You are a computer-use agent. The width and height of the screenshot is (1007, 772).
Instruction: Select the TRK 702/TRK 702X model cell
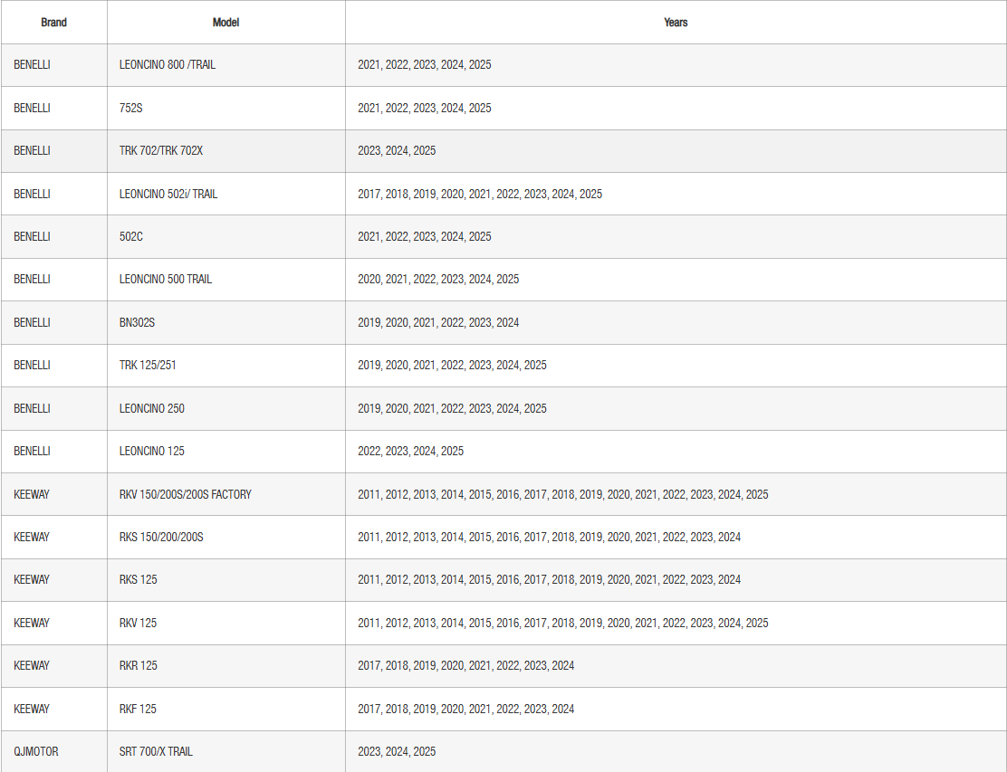click(161, 150)
